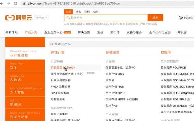Screen dimensions: 194x121
Task: Click hot search link 云服务器 ECS
Action: (72, 24)
